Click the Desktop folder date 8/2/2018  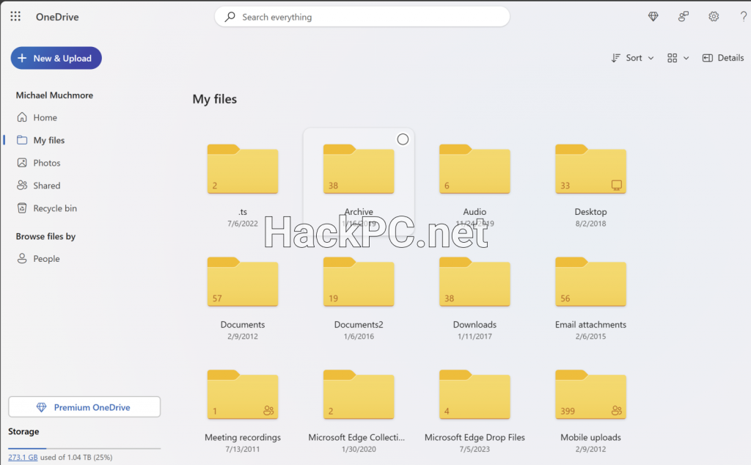click(x=590, y=224)
